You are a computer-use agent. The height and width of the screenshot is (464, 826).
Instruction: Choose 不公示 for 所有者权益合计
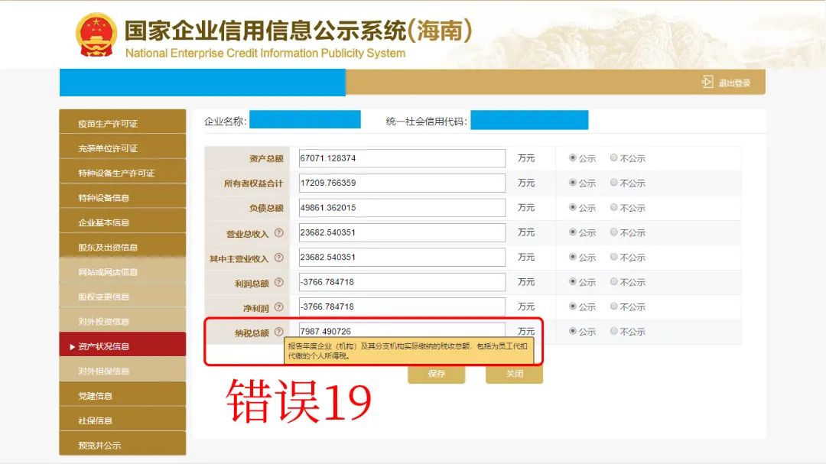tap(614, 183)
